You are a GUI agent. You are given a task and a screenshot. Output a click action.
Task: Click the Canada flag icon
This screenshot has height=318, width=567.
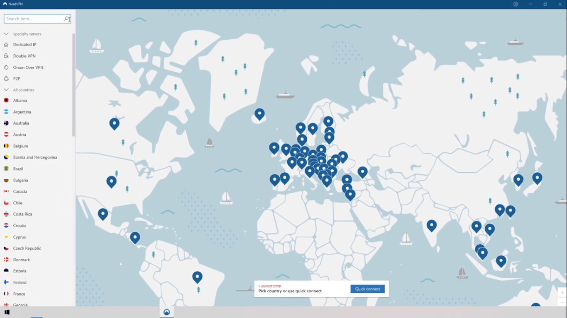[6, 191]
